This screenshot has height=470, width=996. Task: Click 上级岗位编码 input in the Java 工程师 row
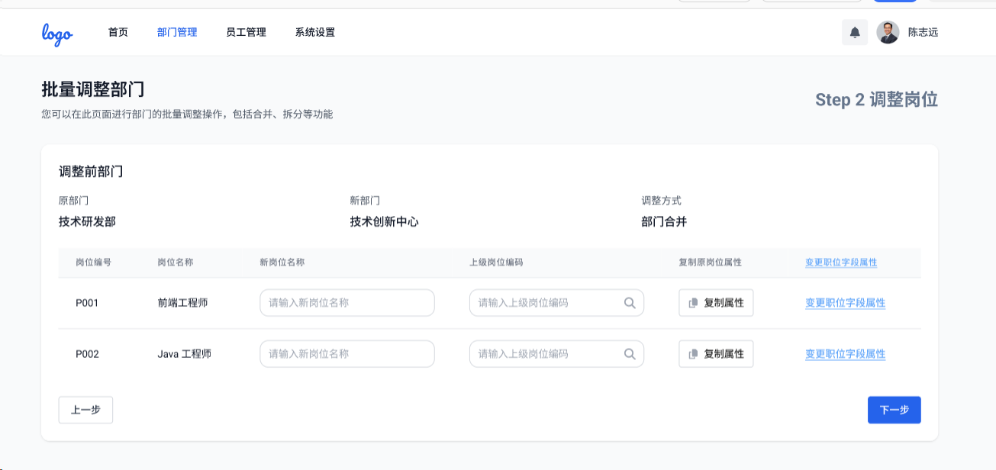(546, 354)
